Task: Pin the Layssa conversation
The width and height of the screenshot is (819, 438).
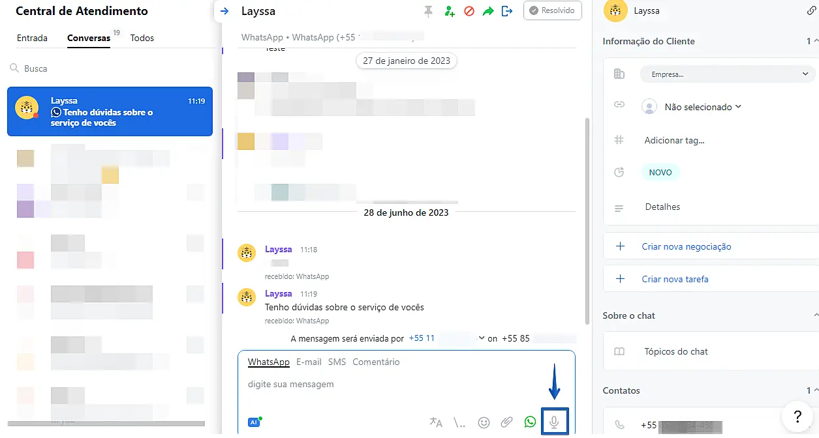Action: [x=428, y=11]
